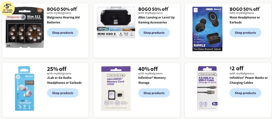
Task: Click Infinitive Power Banks or Charging Cables title
Action: 249,80
